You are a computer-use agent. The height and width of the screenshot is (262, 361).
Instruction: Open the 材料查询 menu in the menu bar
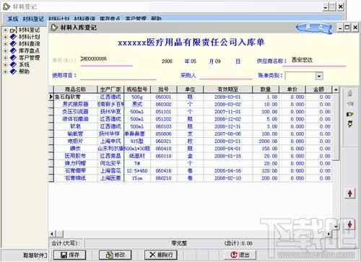tap(84, 19)
